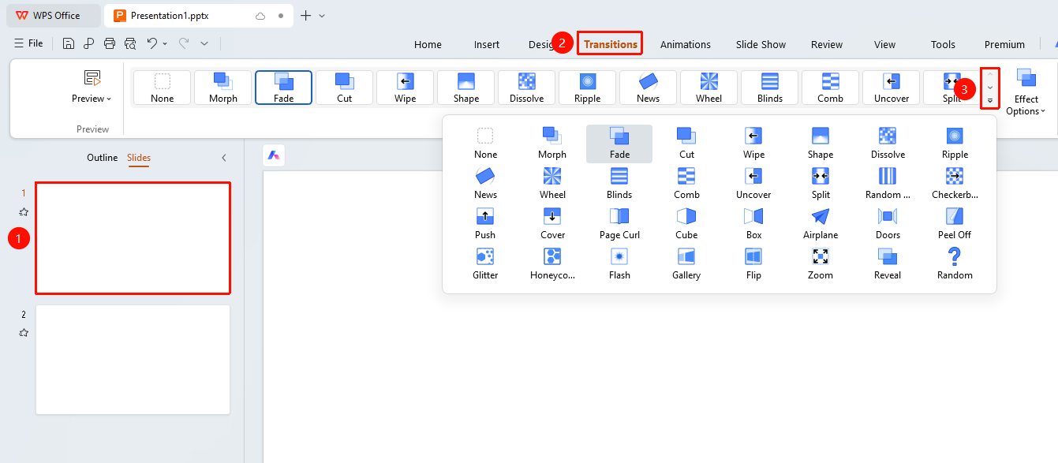Open the Slide Show tab
The image size is (1058, 463).
(761, 44)
